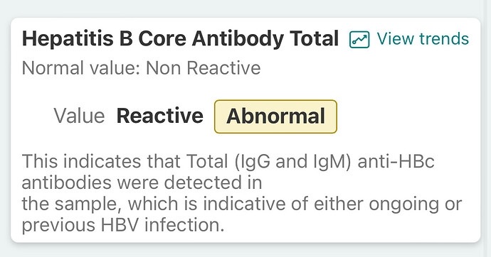Screen dimensions: 491x257
Task: Open the View trends link
Action: [x=409, y=39]
